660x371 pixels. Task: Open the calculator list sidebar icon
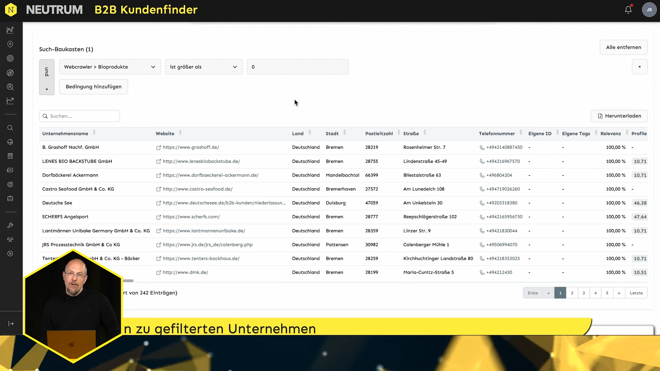tap(10, 156)
